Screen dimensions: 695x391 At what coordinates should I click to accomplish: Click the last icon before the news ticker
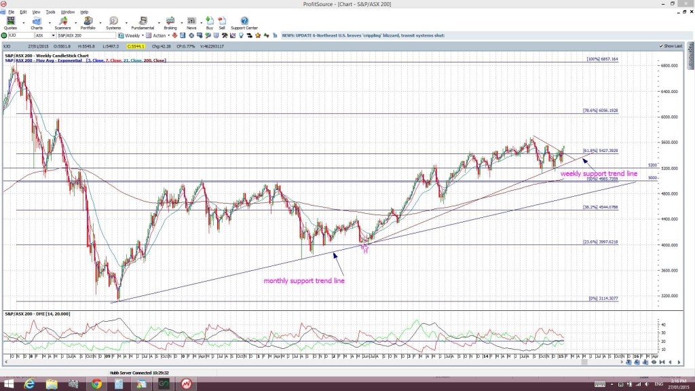coord(275,35)
